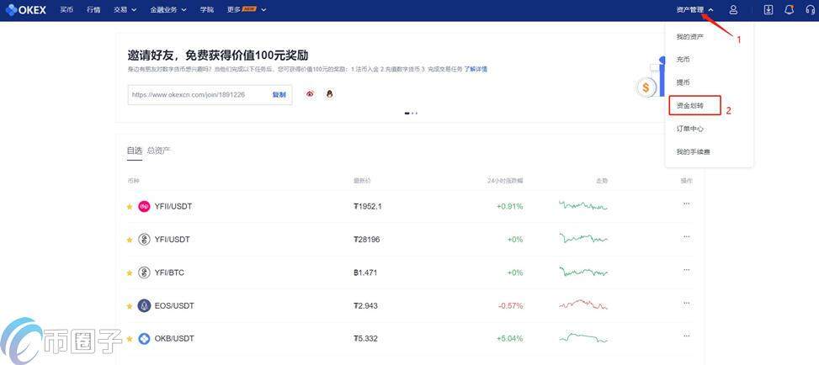Open the 学院 nav item
The width and height of the screenshot is (819, 365).
207,9
